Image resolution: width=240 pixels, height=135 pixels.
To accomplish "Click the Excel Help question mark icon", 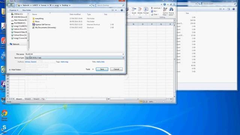I will pyautogui.click(x=165, y=4).
